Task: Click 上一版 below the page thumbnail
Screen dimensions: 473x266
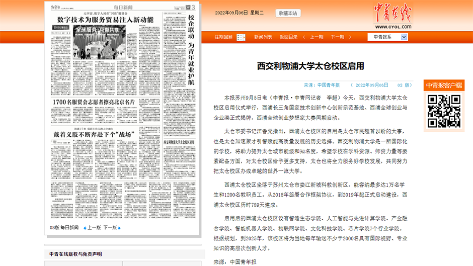Action: click(94, 228)
